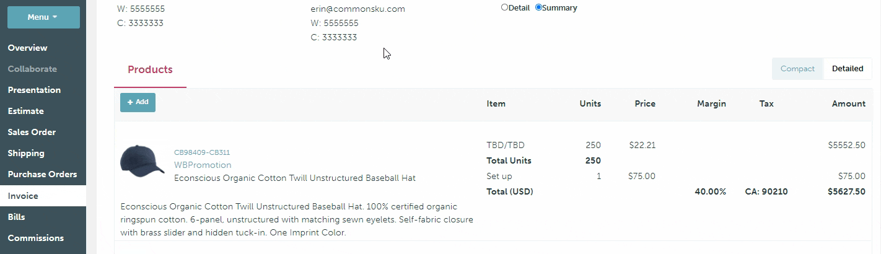Open the Bills section
Viewport: 881px width, 254px height.
(x=16, y=217)
